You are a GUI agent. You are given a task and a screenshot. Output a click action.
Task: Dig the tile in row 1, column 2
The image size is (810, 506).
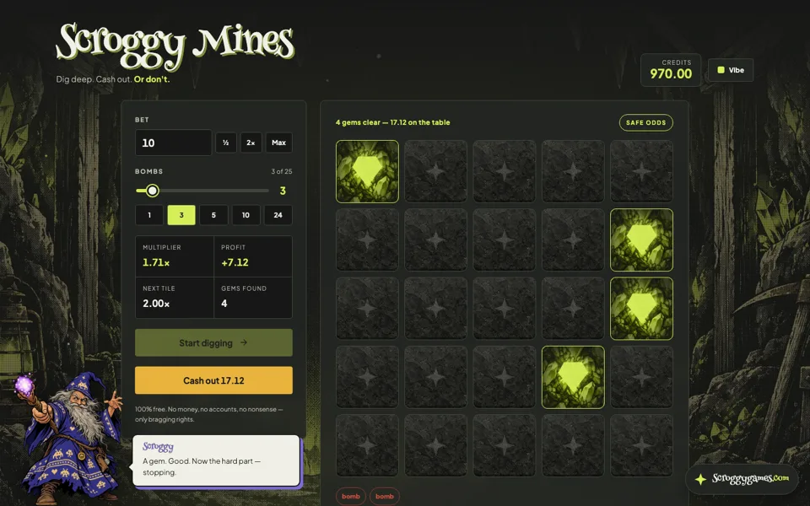pyautogui.click(x=435, y=171)
